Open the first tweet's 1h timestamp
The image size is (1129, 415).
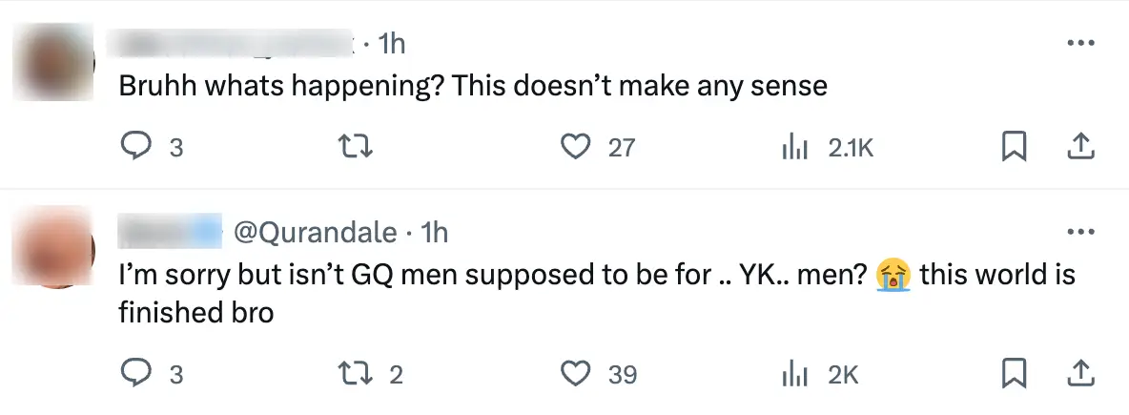coord(391,43)
